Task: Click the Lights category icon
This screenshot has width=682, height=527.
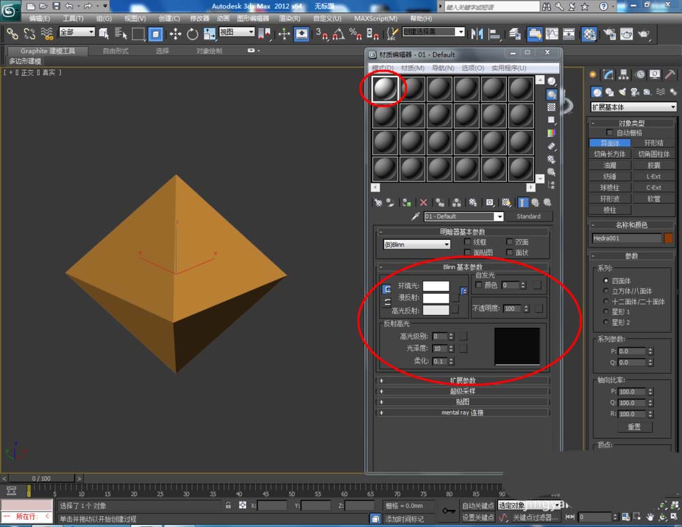Action: click(621, 92)
